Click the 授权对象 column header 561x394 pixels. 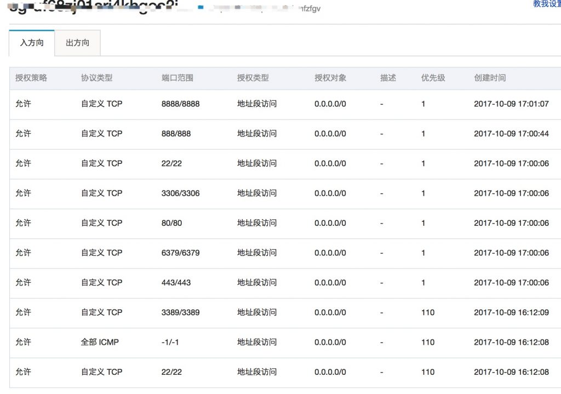(x=330, y=78)
